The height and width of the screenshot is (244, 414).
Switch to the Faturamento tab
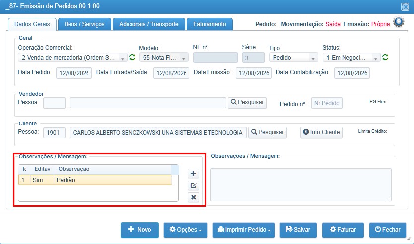click(x=209, y=24)
